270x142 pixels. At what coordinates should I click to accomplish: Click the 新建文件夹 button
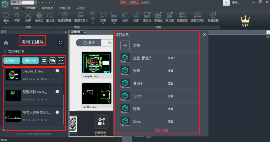[30, 61]
